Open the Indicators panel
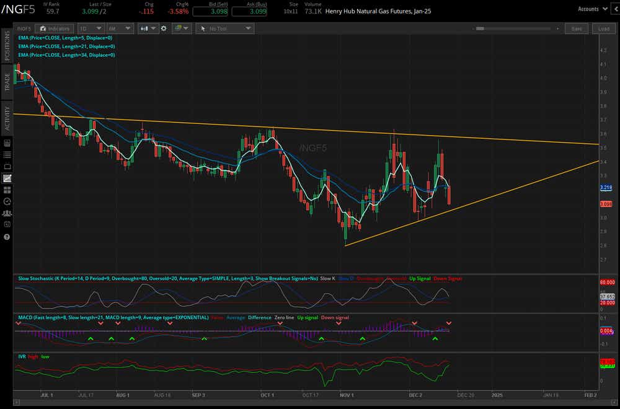This screenshot has height=409, width=620. click(x=54, y=29)
